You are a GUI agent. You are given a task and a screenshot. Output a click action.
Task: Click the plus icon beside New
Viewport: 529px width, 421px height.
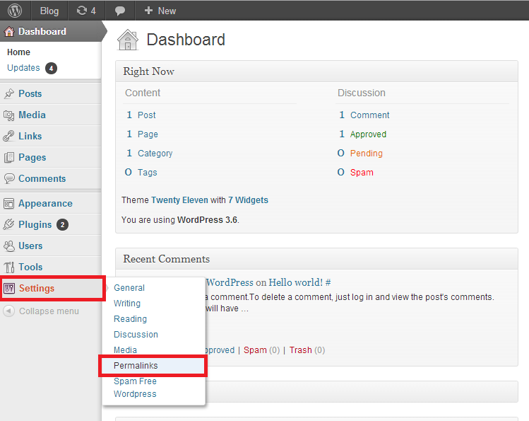pos(148,11)
